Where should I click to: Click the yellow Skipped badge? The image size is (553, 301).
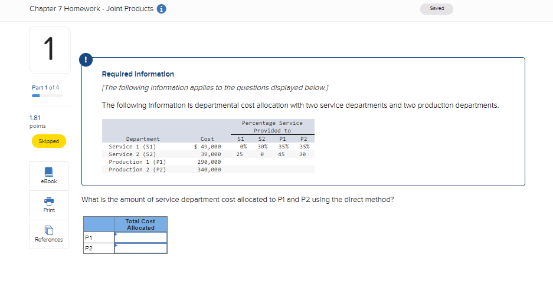48,141
